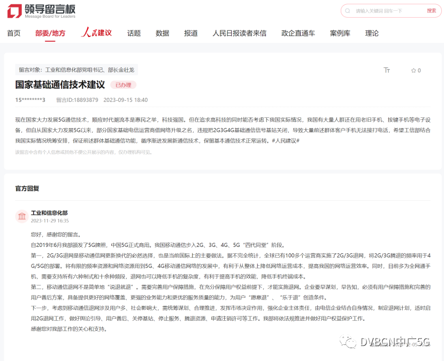
Task: Click into the keyword search input field
Action: (386, 11)
